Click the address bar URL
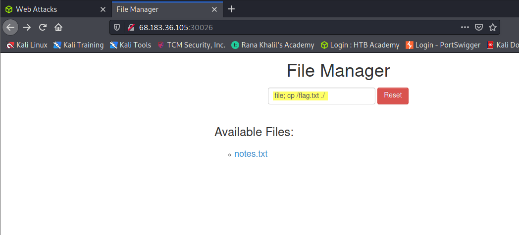 point(176,27)
